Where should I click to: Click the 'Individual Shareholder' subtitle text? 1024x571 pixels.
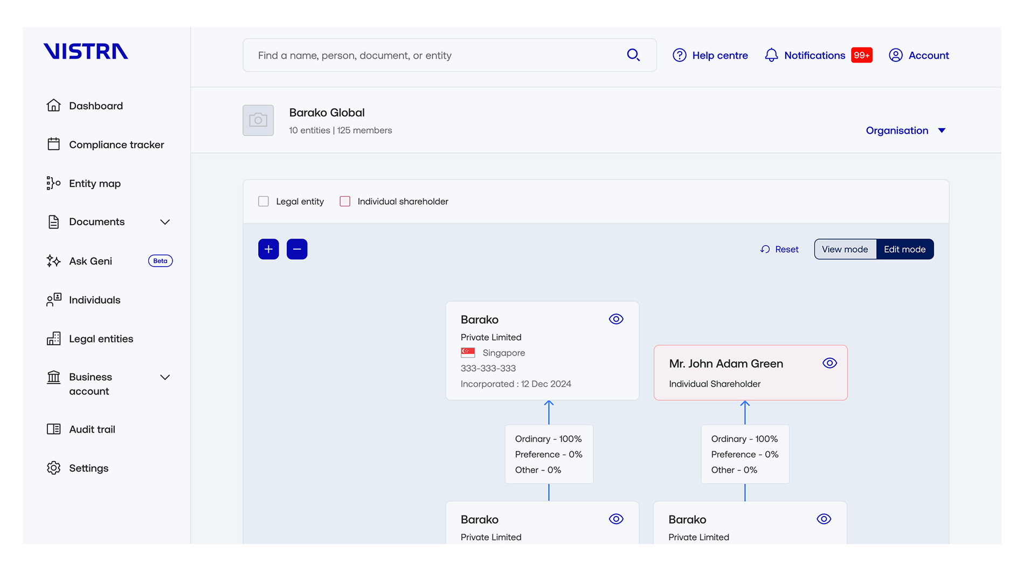[x=715, y=384]
